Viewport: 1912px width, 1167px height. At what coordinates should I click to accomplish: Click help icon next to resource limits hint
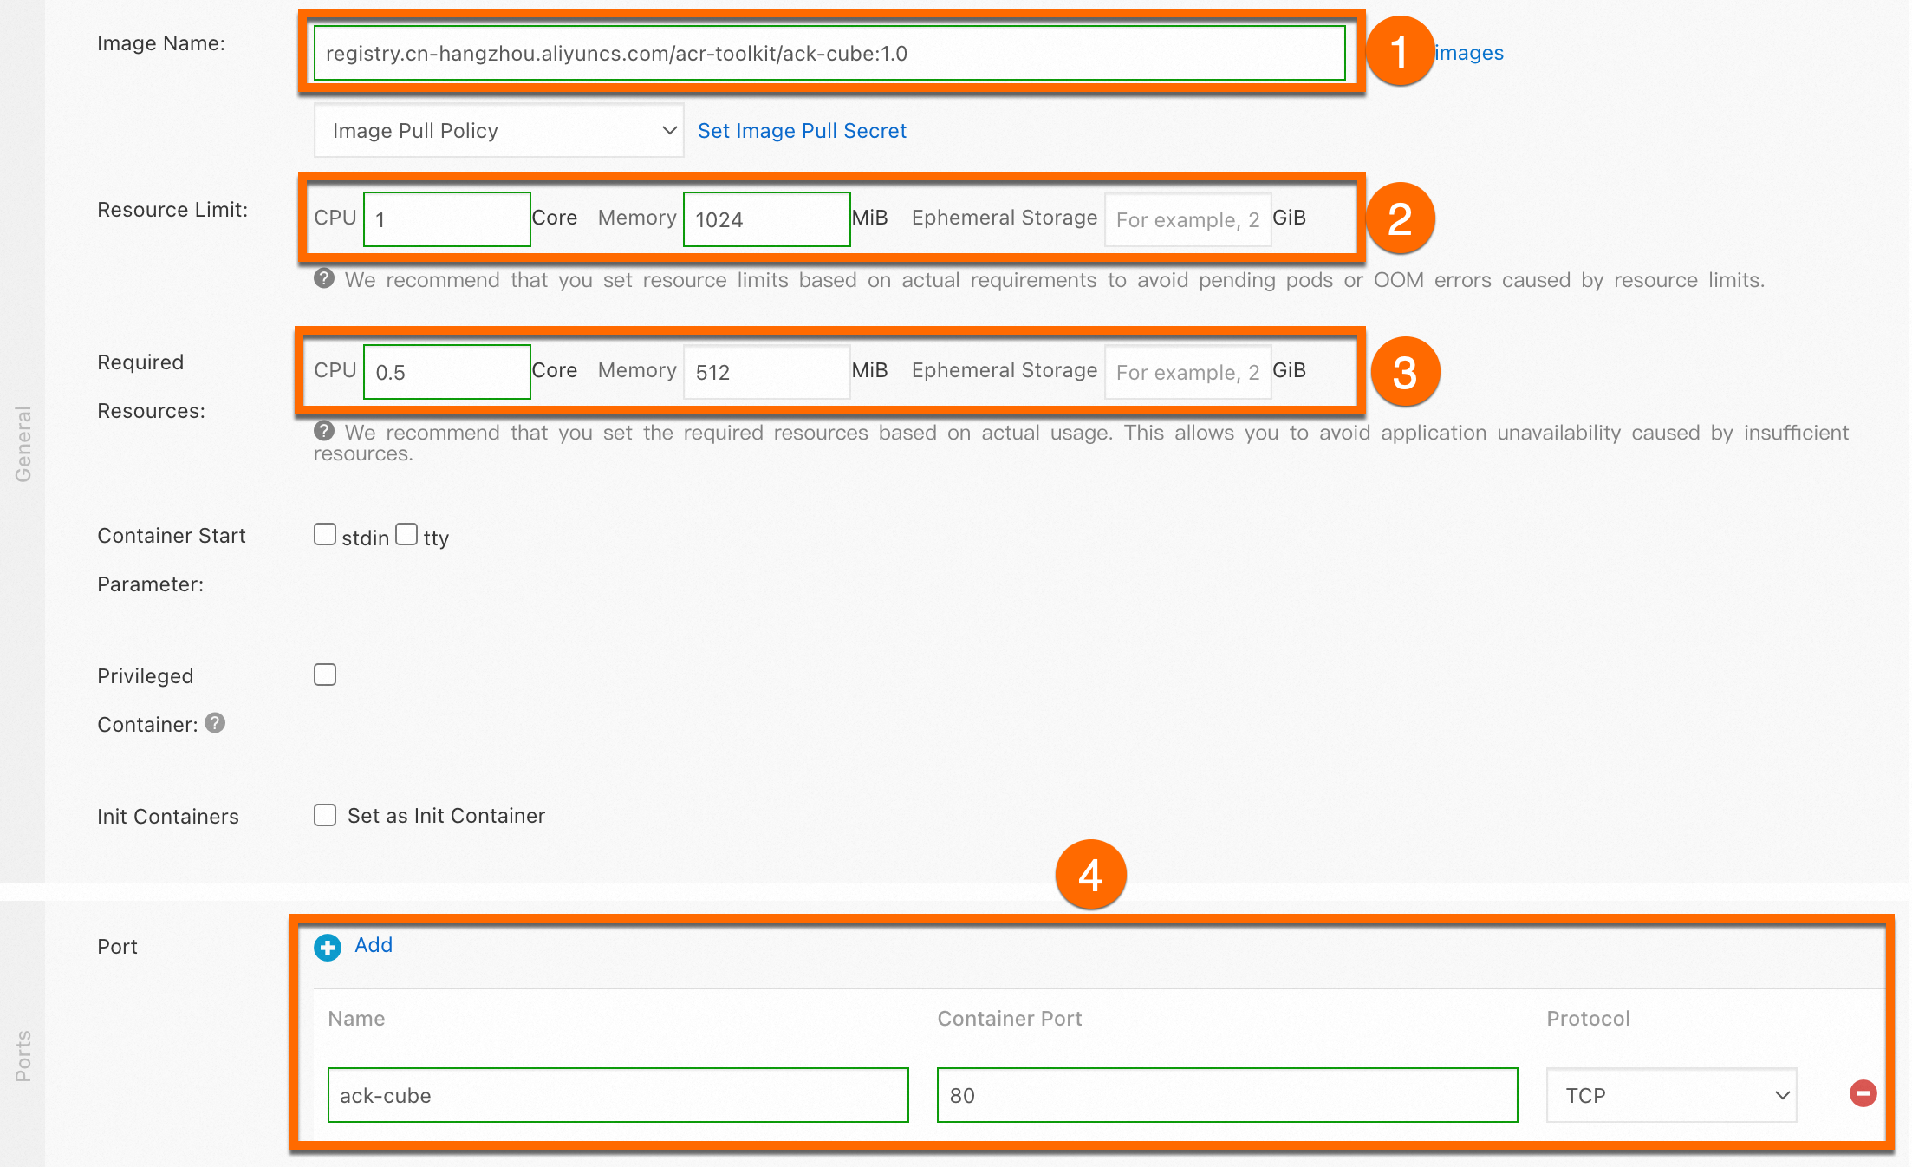coord(324,278)
